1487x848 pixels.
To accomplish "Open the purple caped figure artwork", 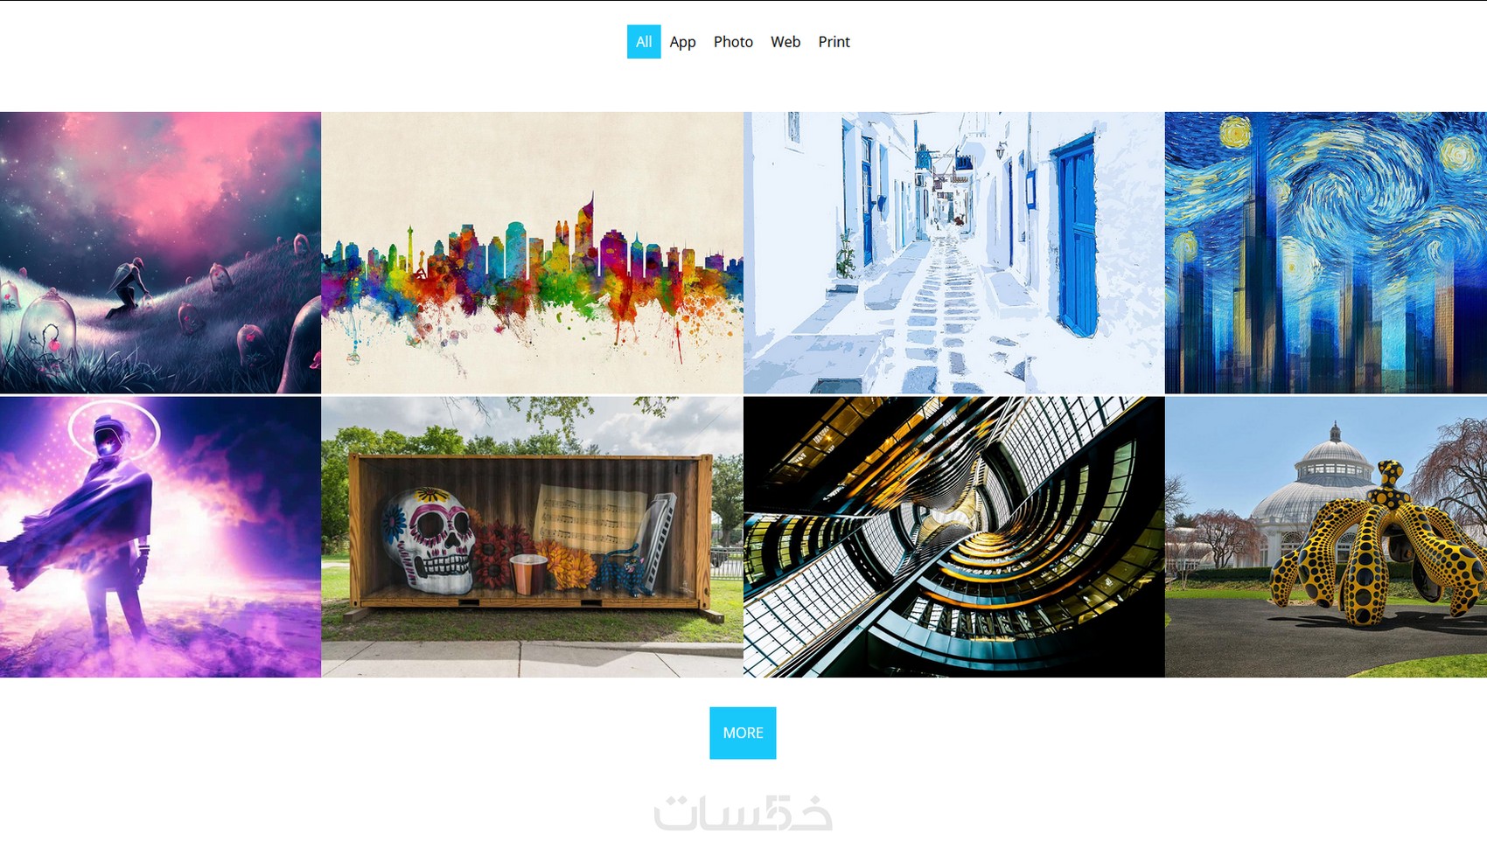I will point(160,537).
